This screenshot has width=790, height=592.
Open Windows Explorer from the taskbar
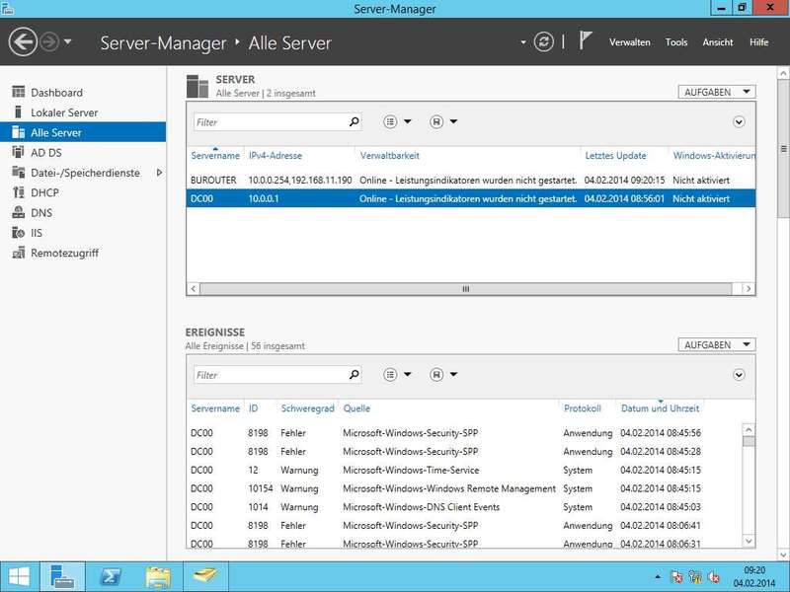coord(158,576)
